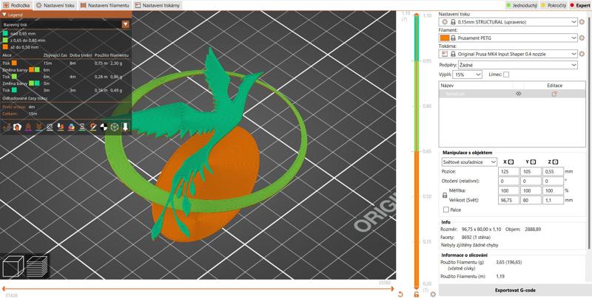Select Pokročilý mode
592x298 pixels.
point(554,6)
